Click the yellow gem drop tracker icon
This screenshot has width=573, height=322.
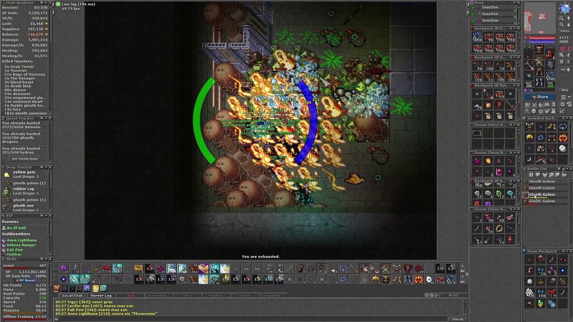click(7, 174)
